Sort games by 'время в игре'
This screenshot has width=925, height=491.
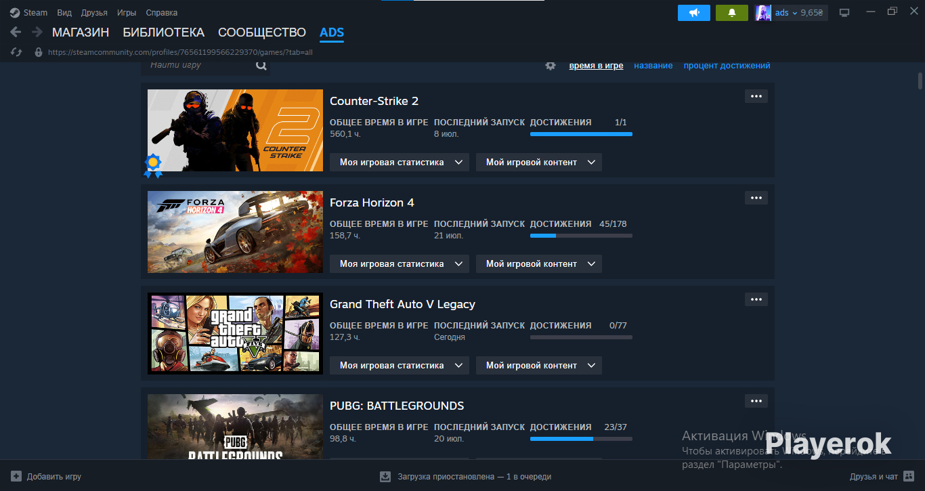coord(596,66)
